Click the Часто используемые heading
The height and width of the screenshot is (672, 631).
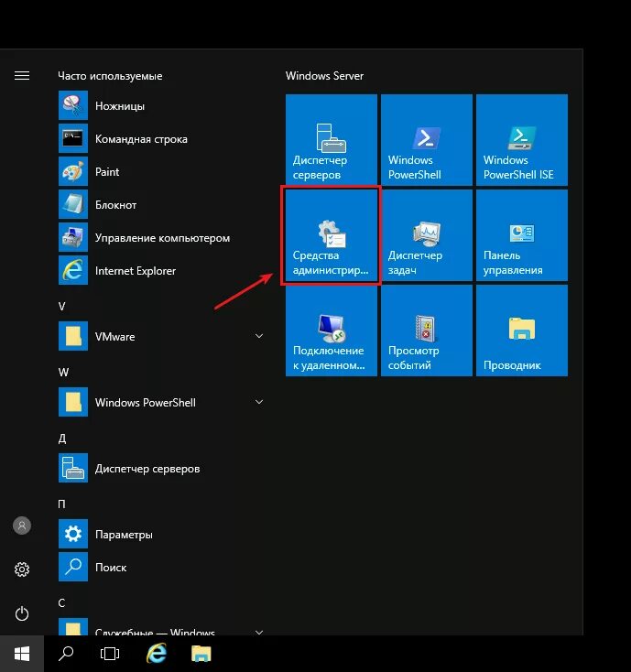[110, 76]
